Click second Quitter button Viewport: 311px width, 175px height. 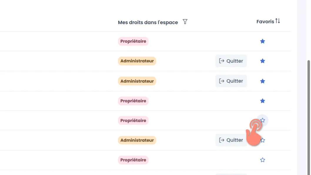point(231,81)
